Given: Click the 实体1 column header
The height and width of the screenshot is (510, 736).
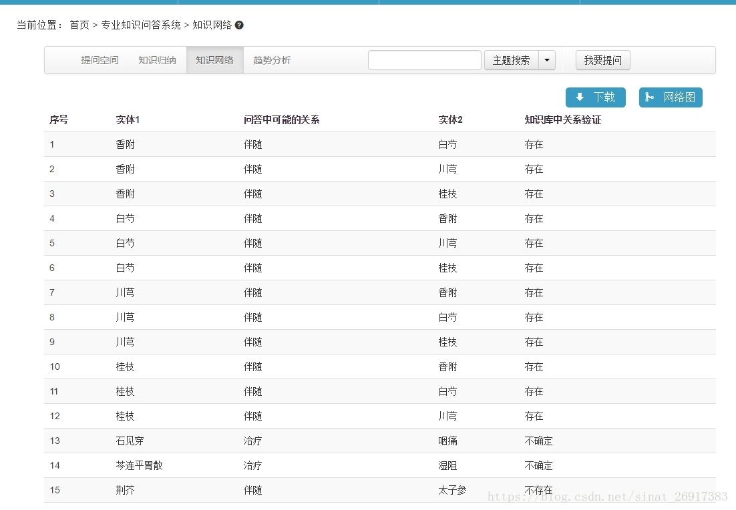Looking at the screenshot, I should (x=128, y=119).
